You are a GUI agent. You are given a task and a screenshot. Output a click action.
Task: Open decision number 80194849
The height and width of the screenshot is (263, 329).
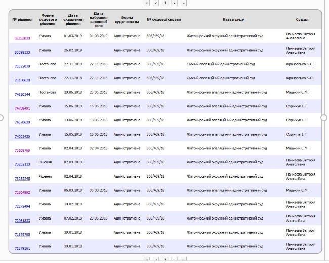(x=22, y=38)
